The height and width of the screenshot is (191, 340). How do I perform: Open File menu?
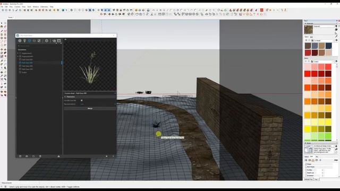pos(2,7)
